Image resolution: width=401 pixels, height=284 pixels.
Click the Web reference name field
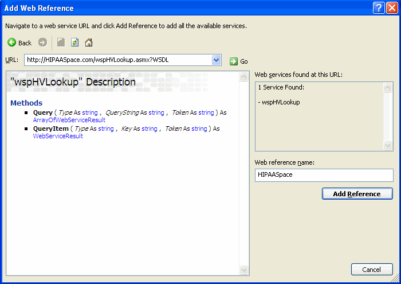pyautogui.click(x=324, y=175)
